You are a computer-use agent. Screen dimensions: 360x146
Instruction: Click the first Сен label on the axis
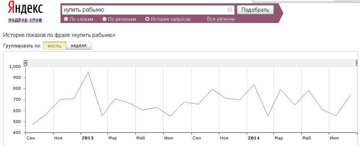[x=31, y=138]
